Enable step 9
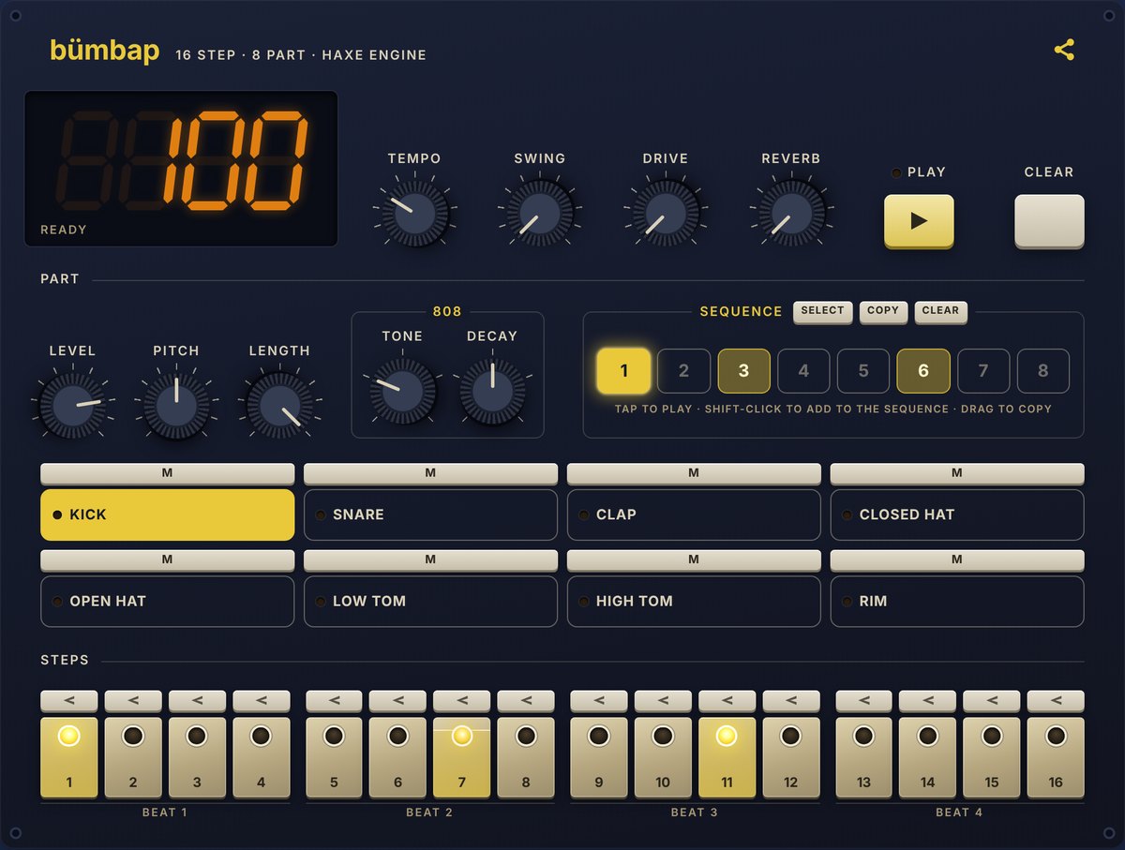This screenshot has height=850, width=1125. [x=599, y=757]
